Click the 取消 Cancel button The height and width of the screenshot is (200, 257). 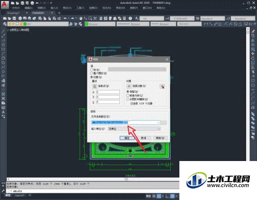point(143,138)
